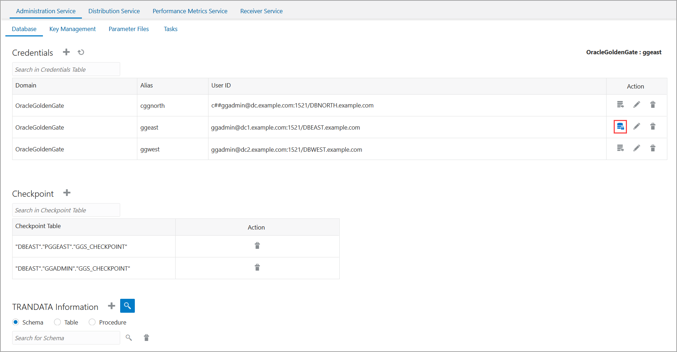The image size is (677, 352).
Task: Connect to database for ggeast alias
Action: point(620,126)
